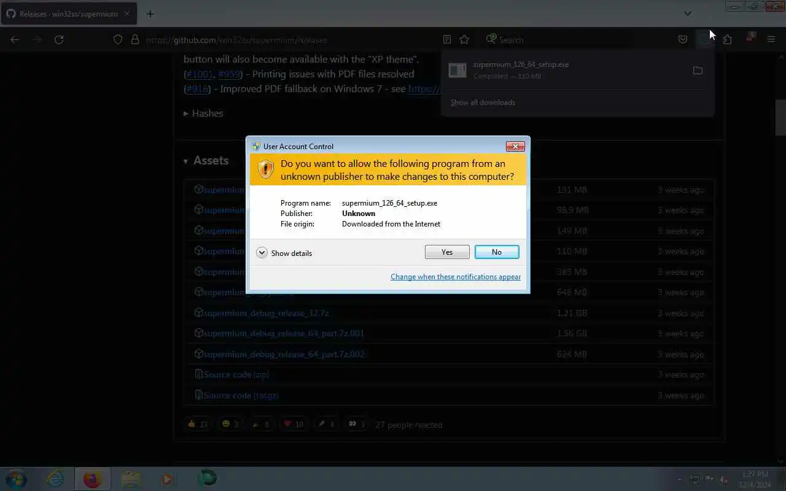
Task: Open 'Change when these notifications appear' link
Action: click(x=456, y=277)
